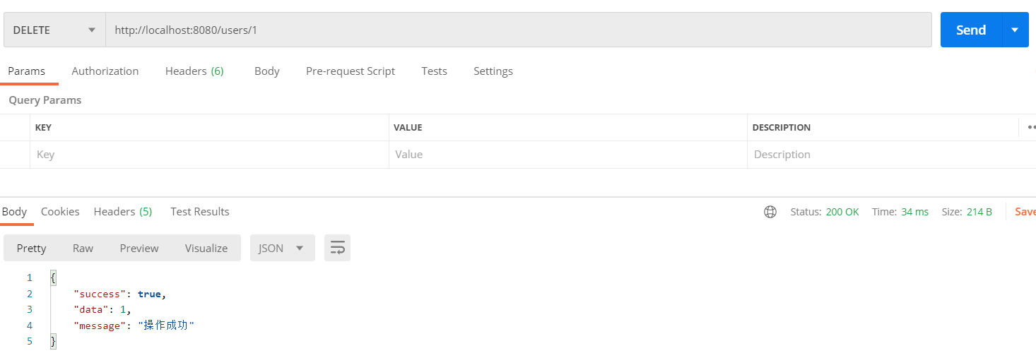This screenshot has height=358, width=1036.
Task: Switch to the Visualize view
Action: coord(206,248)
